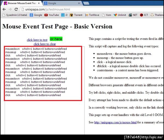Click first 'mousedown' log line
164x140 pixels.
(x=36, y=49)
